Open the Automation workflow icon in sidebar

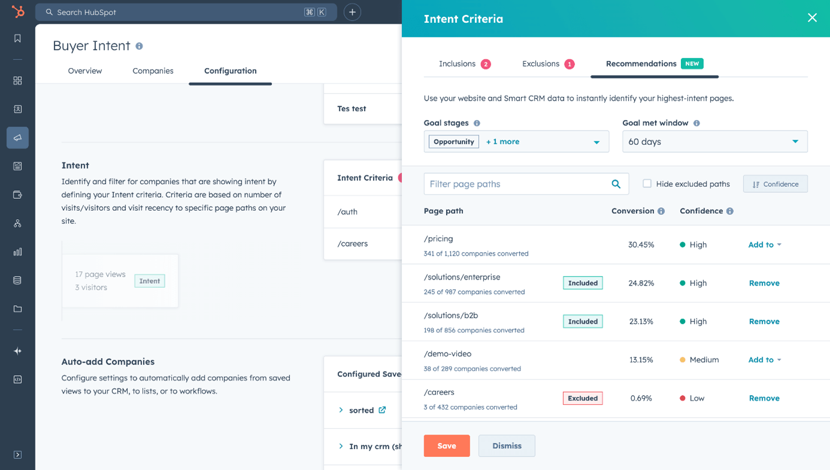tap(17, 223)
